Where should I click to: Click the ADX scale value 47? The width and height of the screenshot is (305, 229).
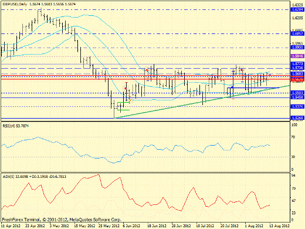tap(293, 201)
